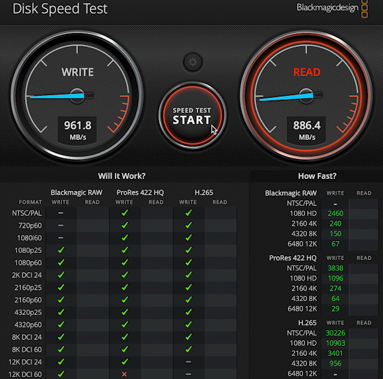Click the ProRes checkmark in 720p60 row

(125, 225)
